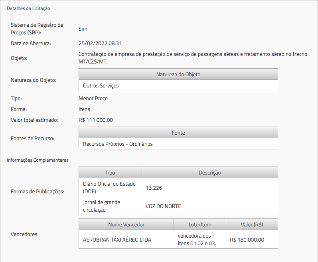
Task: Click the Informações Complementares section heading
Action: [38, 160]
